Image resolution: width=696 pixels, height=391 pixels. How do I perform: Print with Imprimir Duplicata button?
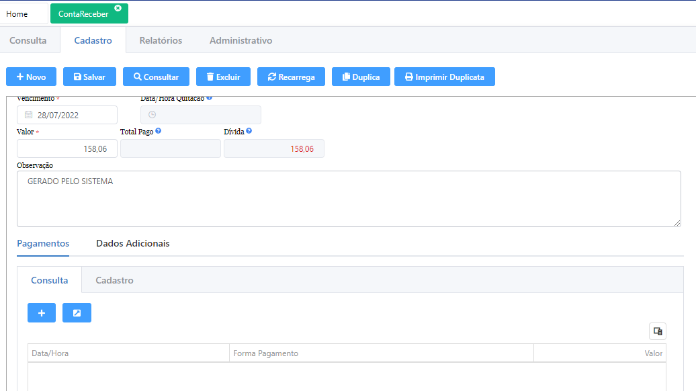(x=444, y=77)
